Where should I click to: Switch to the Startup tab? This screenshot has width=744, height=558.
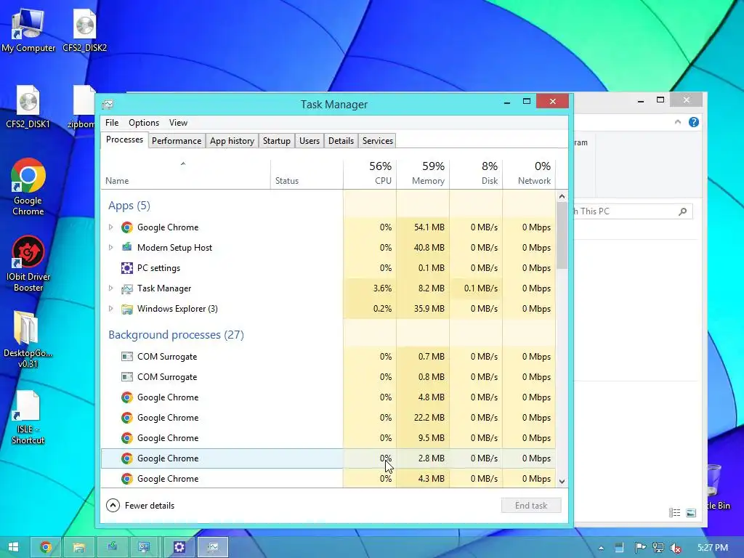pos(277,141)
